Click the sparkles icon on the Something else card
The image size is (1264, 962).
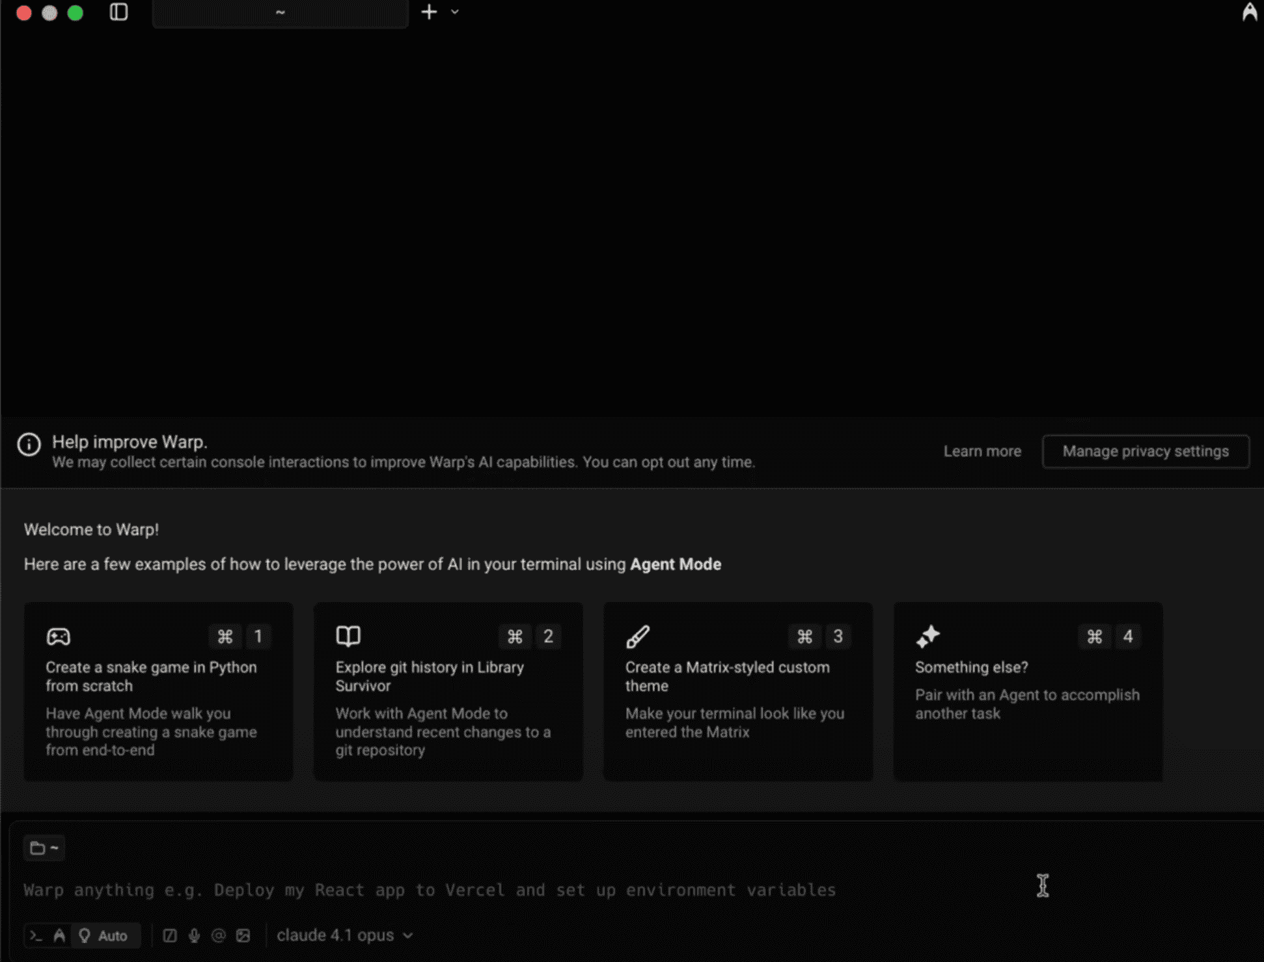927,636
